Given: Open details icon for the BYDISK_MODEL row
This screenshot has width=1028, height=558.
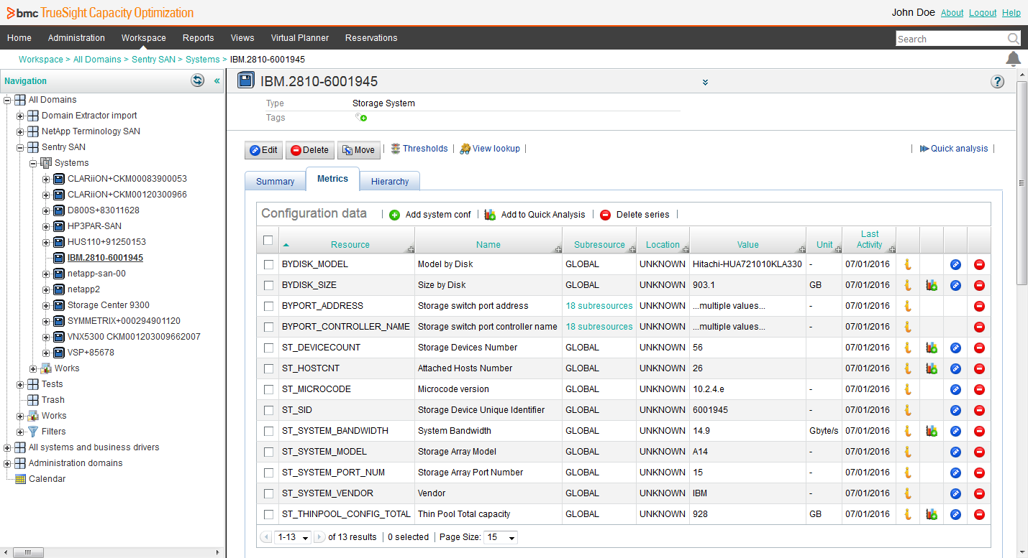Looking at the screenshot, I should point(908,264).
